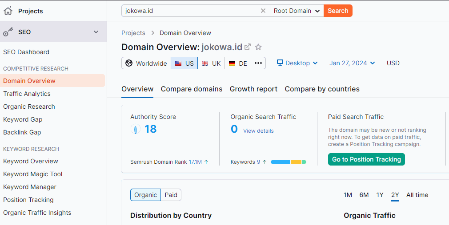Screen dimensions: 449x225
Task: Open View details for organic traffic
Action: tap(258, 131)
